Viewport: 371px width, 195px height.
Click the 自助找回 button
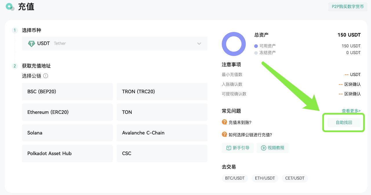(344, 122)
